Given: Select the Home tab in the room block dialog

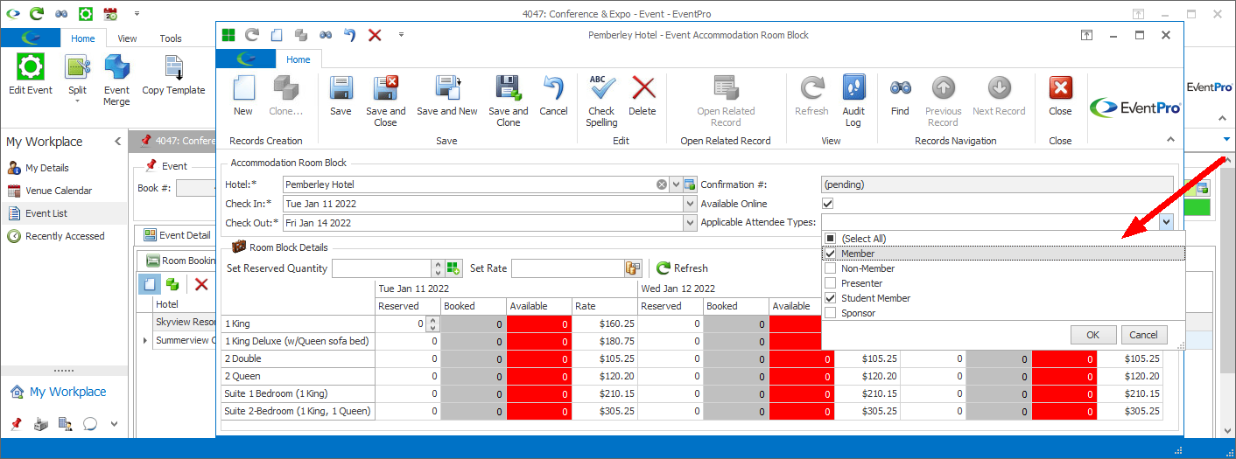Looking at the screenshot, I should pyautogui.click(x=298, y=59).
